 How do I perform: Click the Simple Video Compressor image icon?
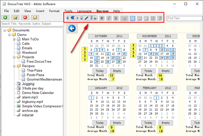(x=19, y=106)
